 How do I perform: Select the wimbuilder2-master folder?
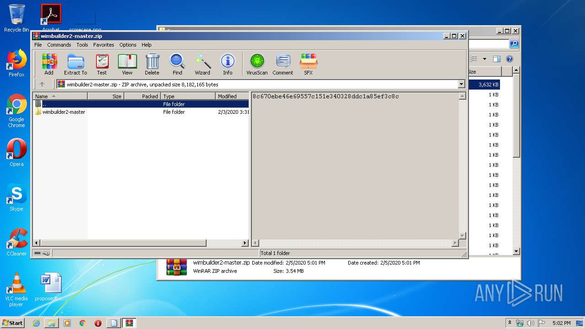point(64,112)
